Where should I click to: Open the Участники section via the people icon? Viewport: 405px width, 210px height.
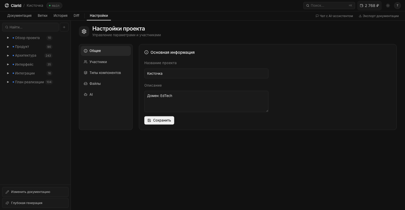pyautogui.click(x=86, y=62)
